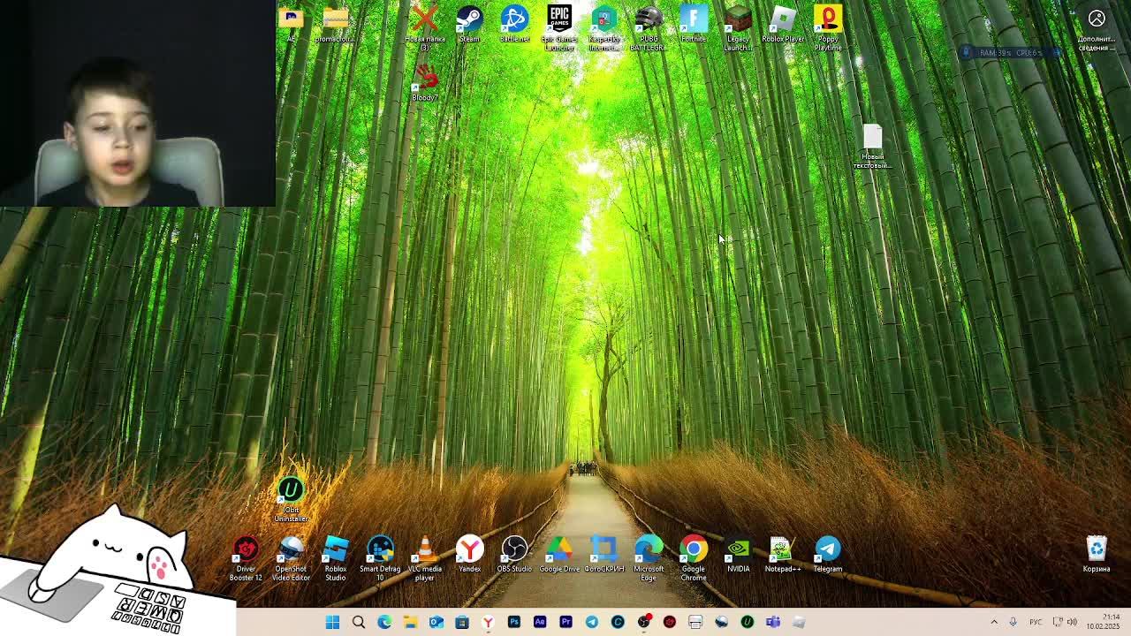
Task: Open the Windows Start menu
Action: point(332,622)
